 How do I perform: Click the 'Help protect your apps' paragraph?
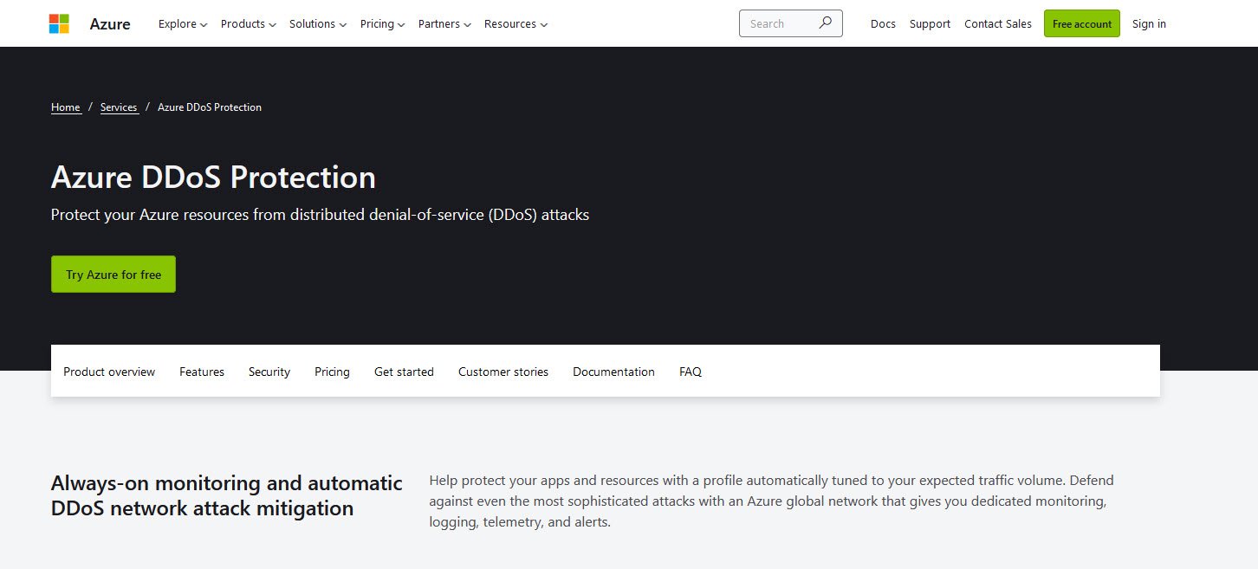(771, 501)
